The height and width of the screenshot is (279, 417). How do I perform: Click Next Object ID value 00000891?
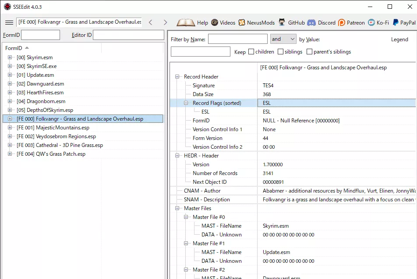pyautogui.click(x=273, y=182)
